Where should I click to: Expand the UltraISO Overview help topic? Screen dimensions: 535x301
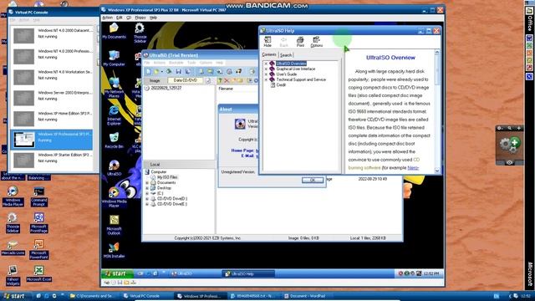click(x=266, y=64)
